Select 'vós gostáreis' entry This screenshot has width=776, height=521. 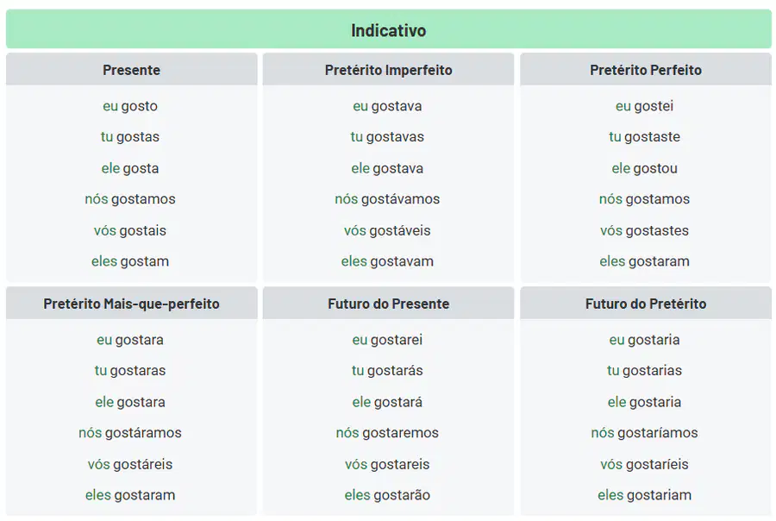click(x=130, y=464)
